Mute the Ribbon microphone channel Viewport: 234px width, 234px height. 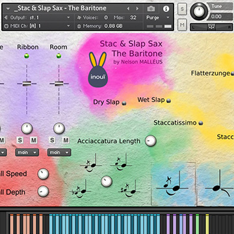tap(33, 140)
